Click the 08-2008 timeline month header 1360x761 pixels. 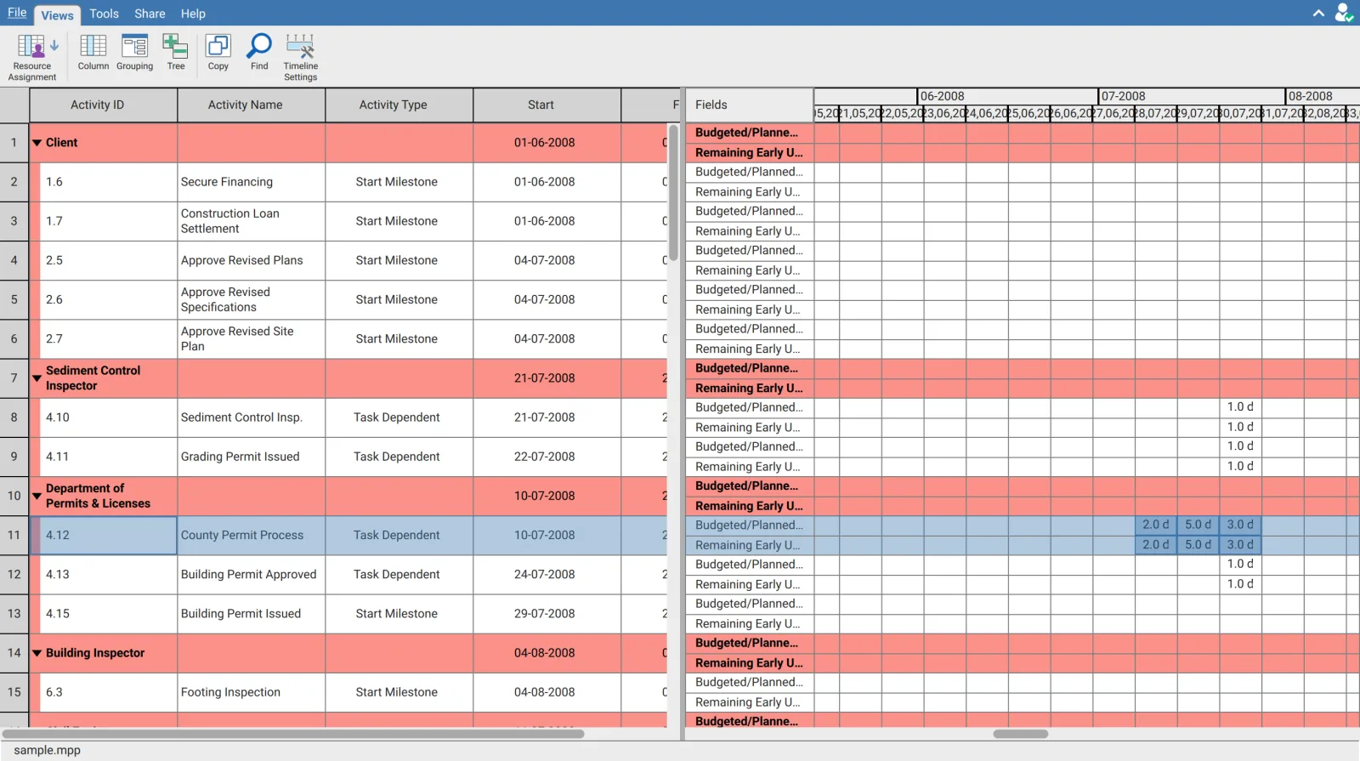pyautogui.click(x=1323, y=96)
